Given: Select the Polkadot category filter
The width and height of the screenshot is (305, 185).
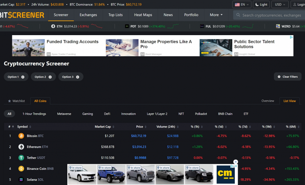Looking at the screenshot, I should [x=201, y=114].
